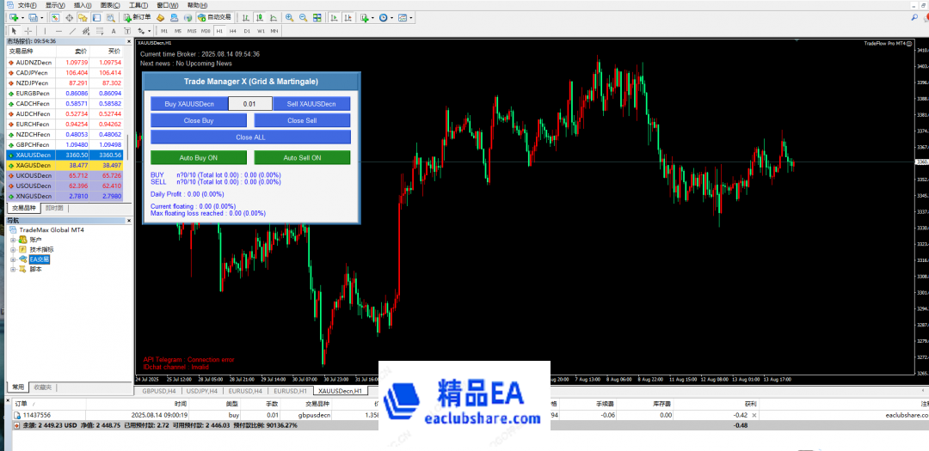This screenshot has height=451, width=929.
Task: Toggle the Auto Buy ON button
Action: pyautogui.click(x=198, y=158)
